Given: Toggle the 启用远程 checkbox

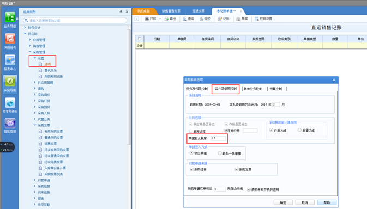Looking at the screenshot, I should pyautogui.click(x=190, y=131).
